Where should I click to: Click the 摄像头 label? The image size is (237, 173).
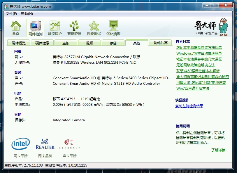click(20, 120)
